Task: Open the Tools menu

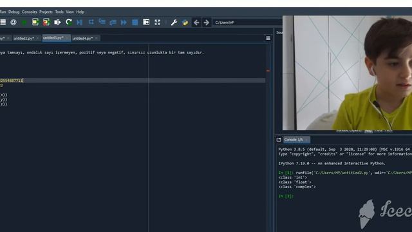Action: [59, 12]
